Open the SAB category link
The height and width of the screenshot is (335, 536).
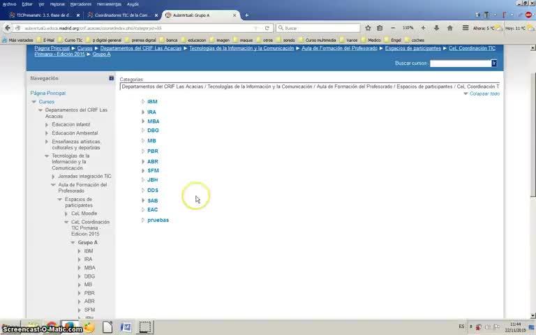tap(152, 201)
